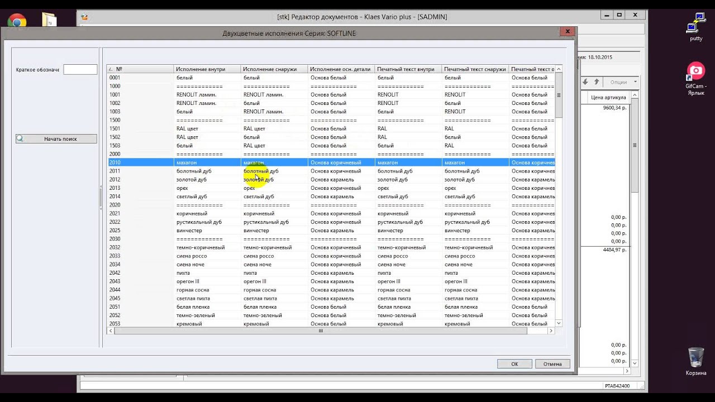
Task: Select row 2012
Action: point(331,180)
